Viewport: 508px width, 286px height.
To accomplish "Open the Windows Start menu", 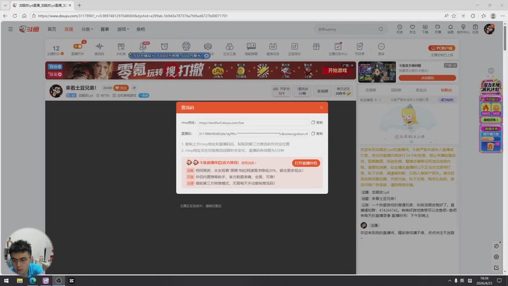I will coord(6,280).
